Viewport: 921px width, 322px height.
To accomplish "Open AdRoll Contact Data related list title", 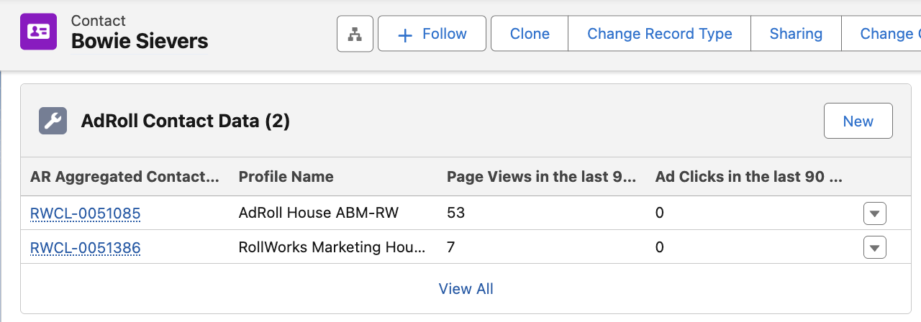I will [185, 121].
